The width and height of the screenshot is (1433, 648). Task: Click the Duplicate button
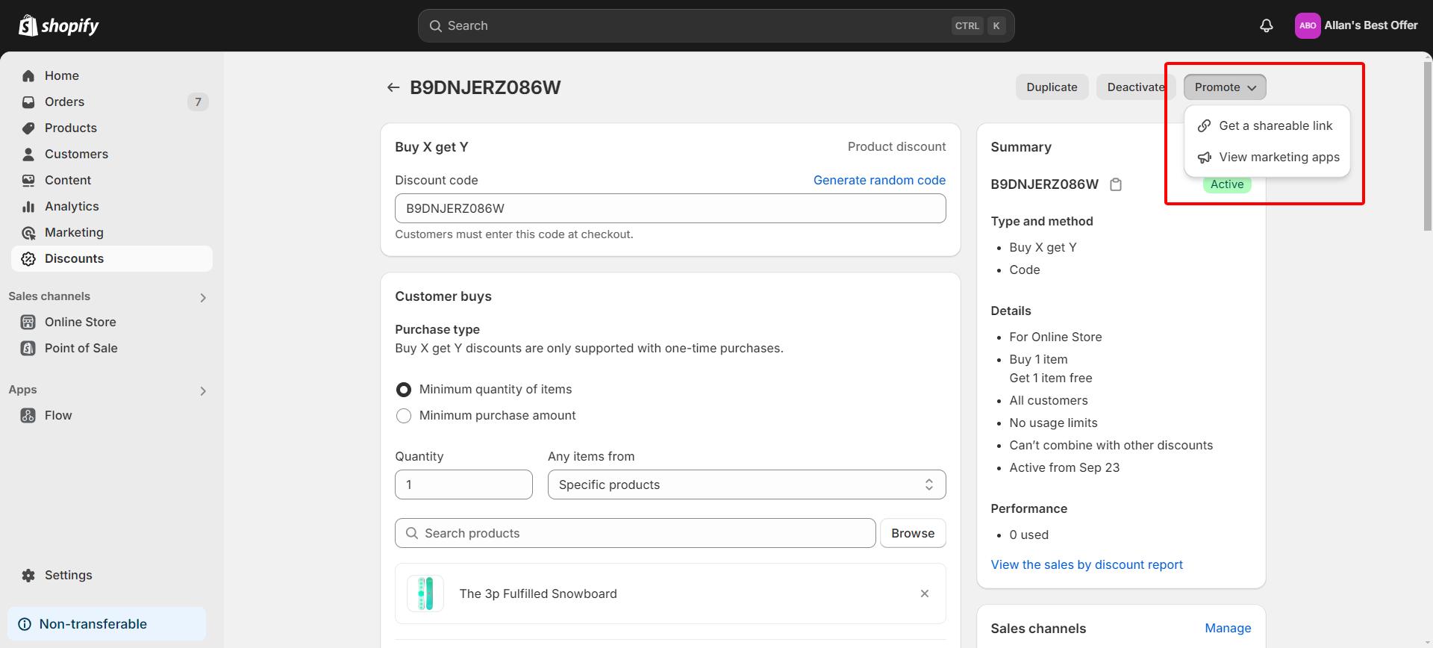point(1051,87)
